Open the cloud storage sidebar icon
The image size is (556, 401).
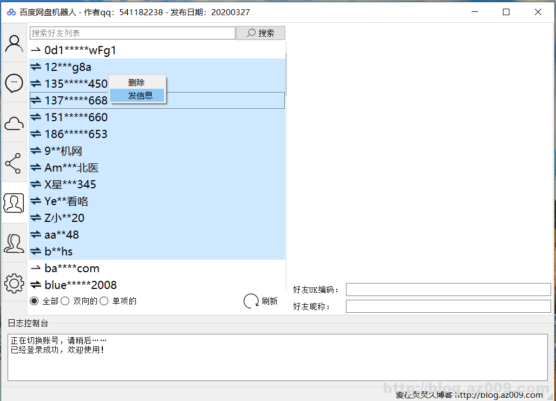pyautogui.click(x=14, y=123)
